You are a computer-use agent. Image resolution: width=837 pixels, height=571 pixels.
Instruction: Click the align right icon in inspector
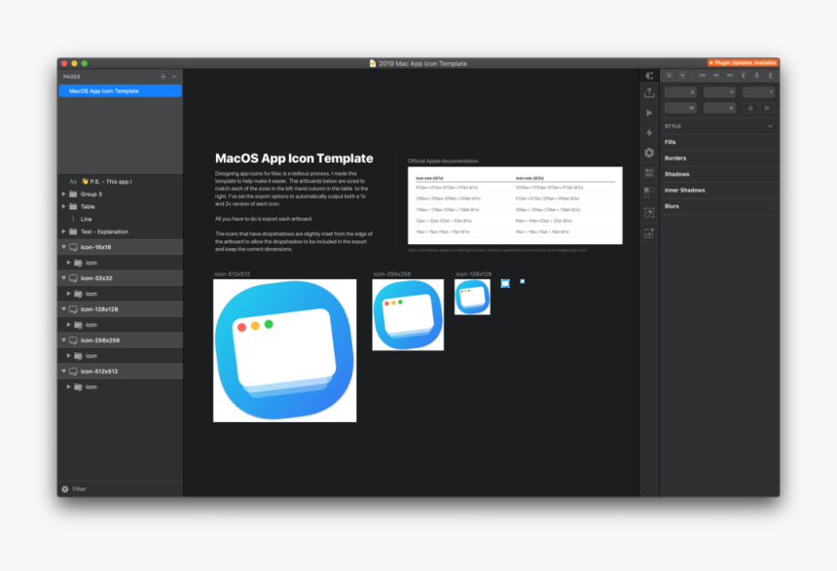(730, 76)
